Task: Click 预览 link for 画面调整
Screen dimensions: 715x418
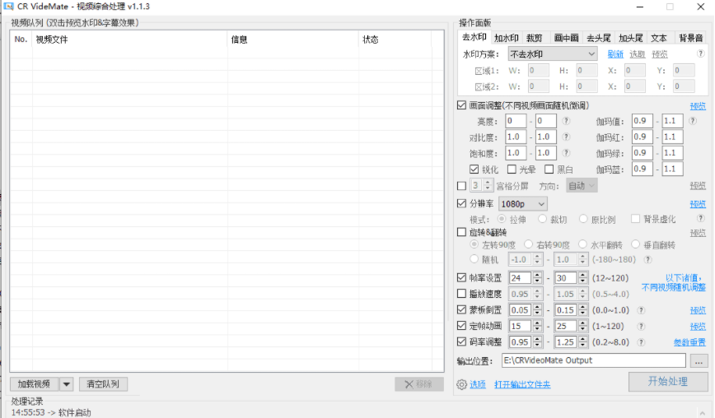Action: point(698,106)
